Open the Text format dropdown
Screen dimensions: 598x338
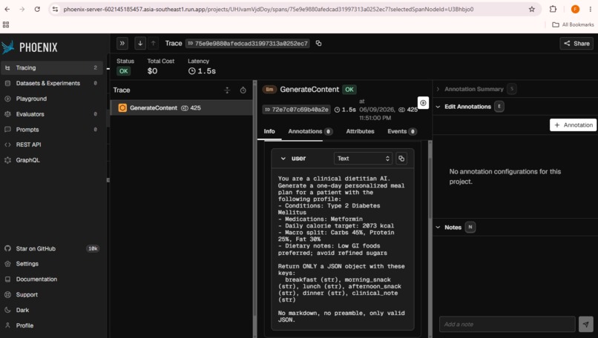coord(363,159)
